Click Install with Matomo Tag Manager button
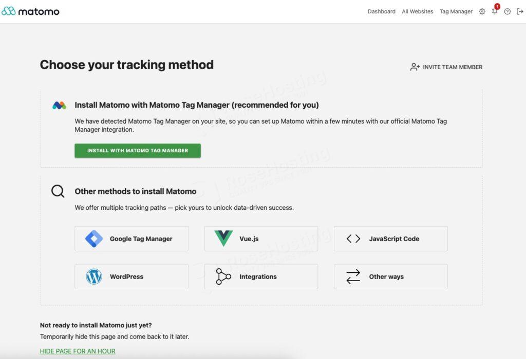The height and width of the screenshot is (359, 526). point(138,151)
